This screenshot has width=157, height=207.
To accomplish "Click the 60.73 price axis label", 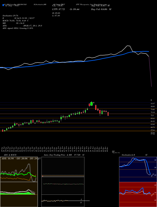I will click(153, 127).
